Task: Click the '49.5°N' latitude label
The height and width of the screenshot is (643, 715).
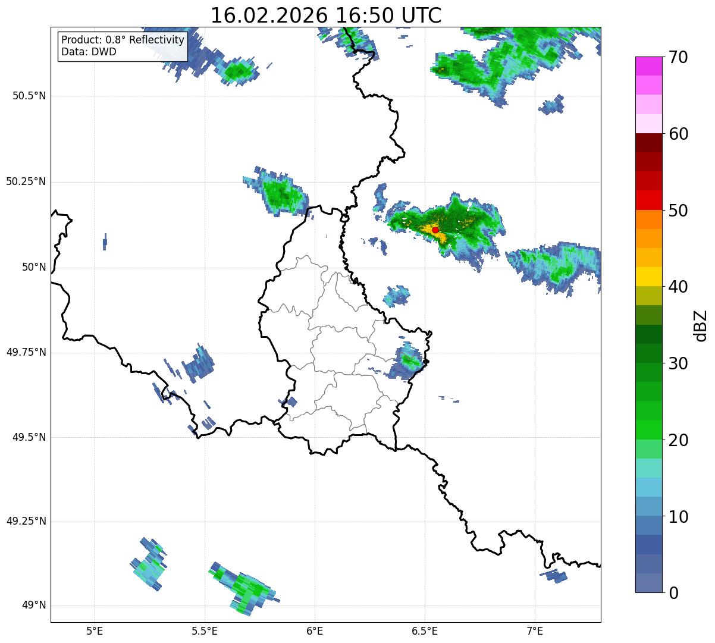Action: coord(30,437)
